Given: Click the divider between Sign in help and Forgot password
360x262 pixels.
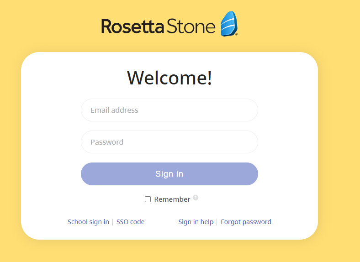Looking at the screenshot, I should click(x=217, y=222).
